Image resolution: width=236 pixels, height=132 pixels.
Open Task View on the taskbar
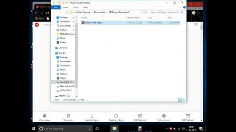[97, 129]
